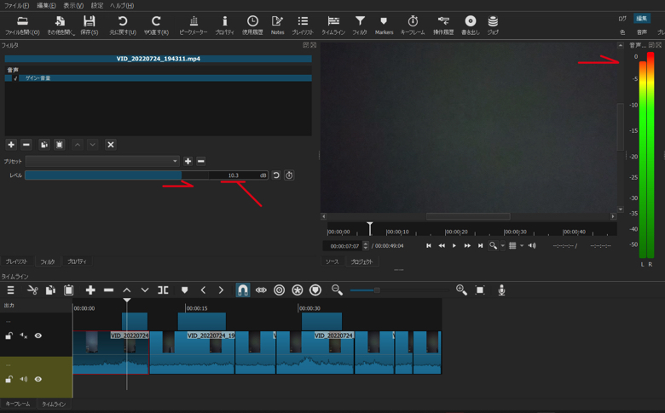Open the grid options dropdown arrow
The image size is (665, 413).
[x=522, y=246]
